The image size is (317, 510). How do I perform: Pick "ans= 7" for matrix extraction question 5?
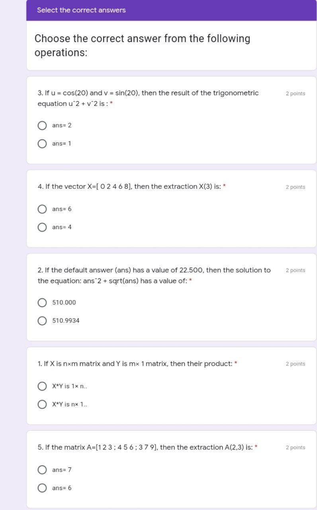(42, 469)
